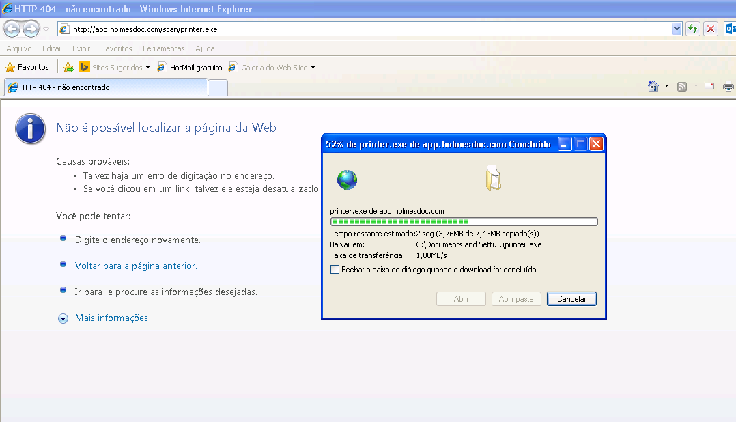
Task: Open Galeria do Web Slice link
Action: (268, 67)
